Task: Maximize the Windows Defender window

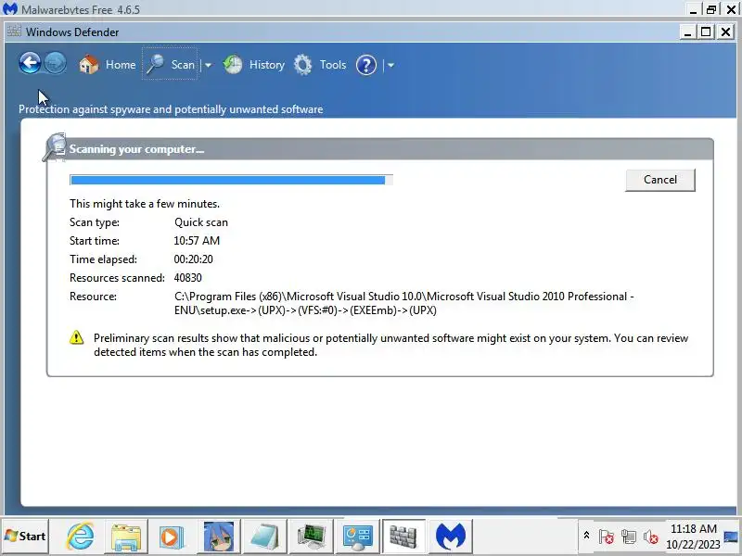Action: tap(706, 32)
